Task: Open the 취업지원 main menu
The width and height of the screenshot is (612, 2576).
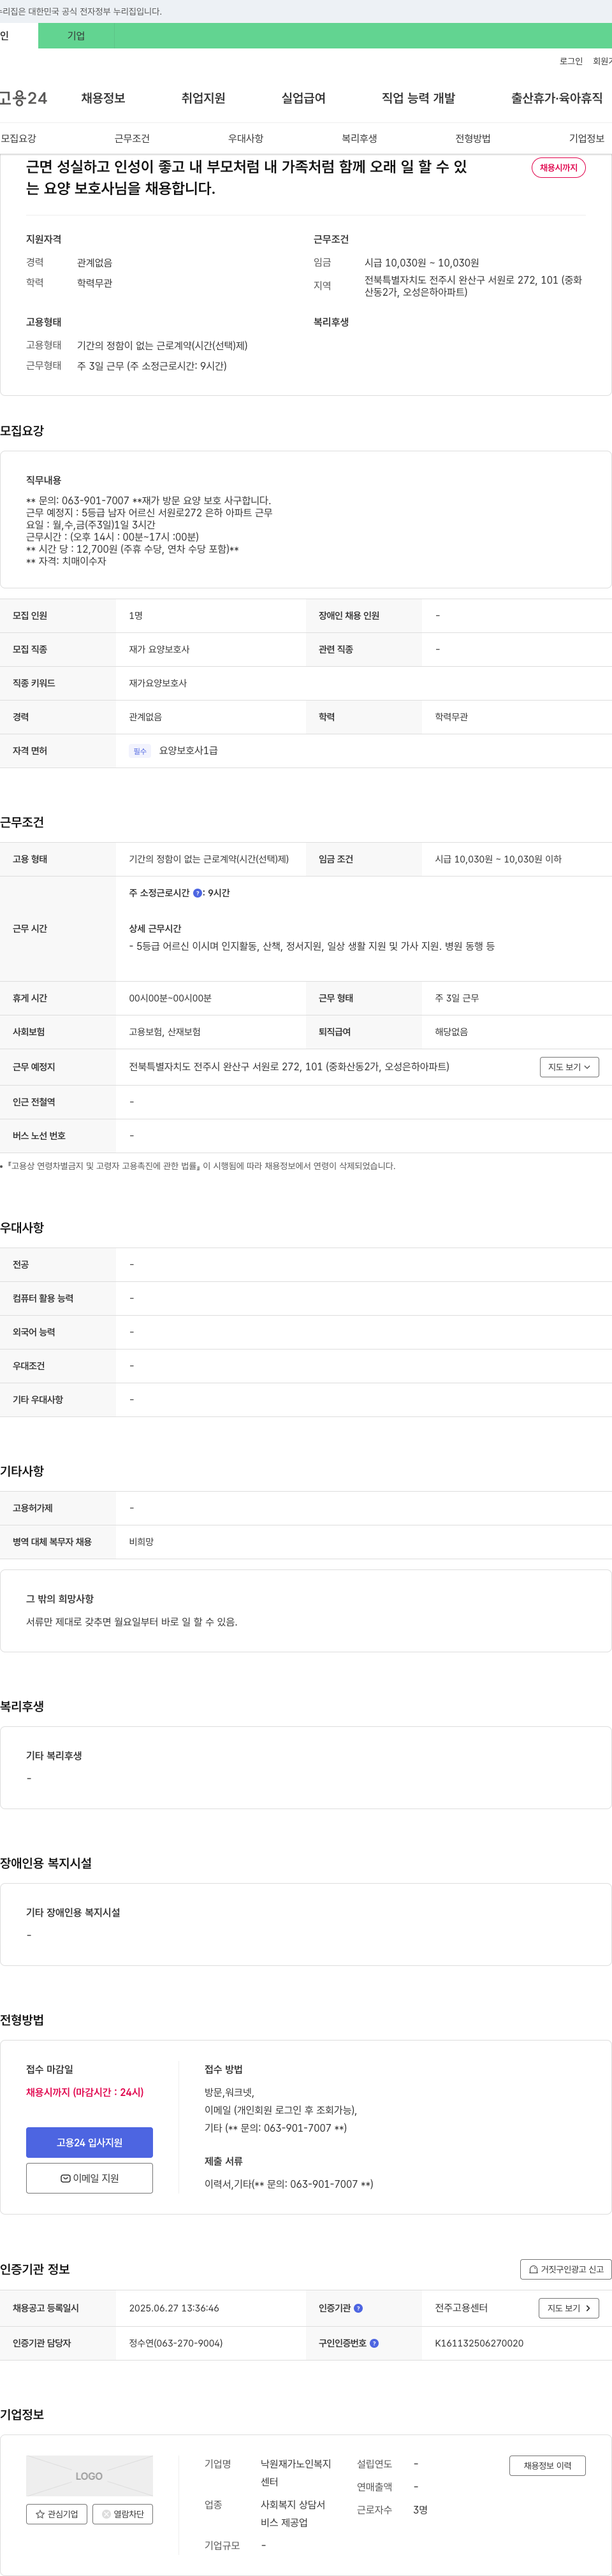Action: (203, 98)
